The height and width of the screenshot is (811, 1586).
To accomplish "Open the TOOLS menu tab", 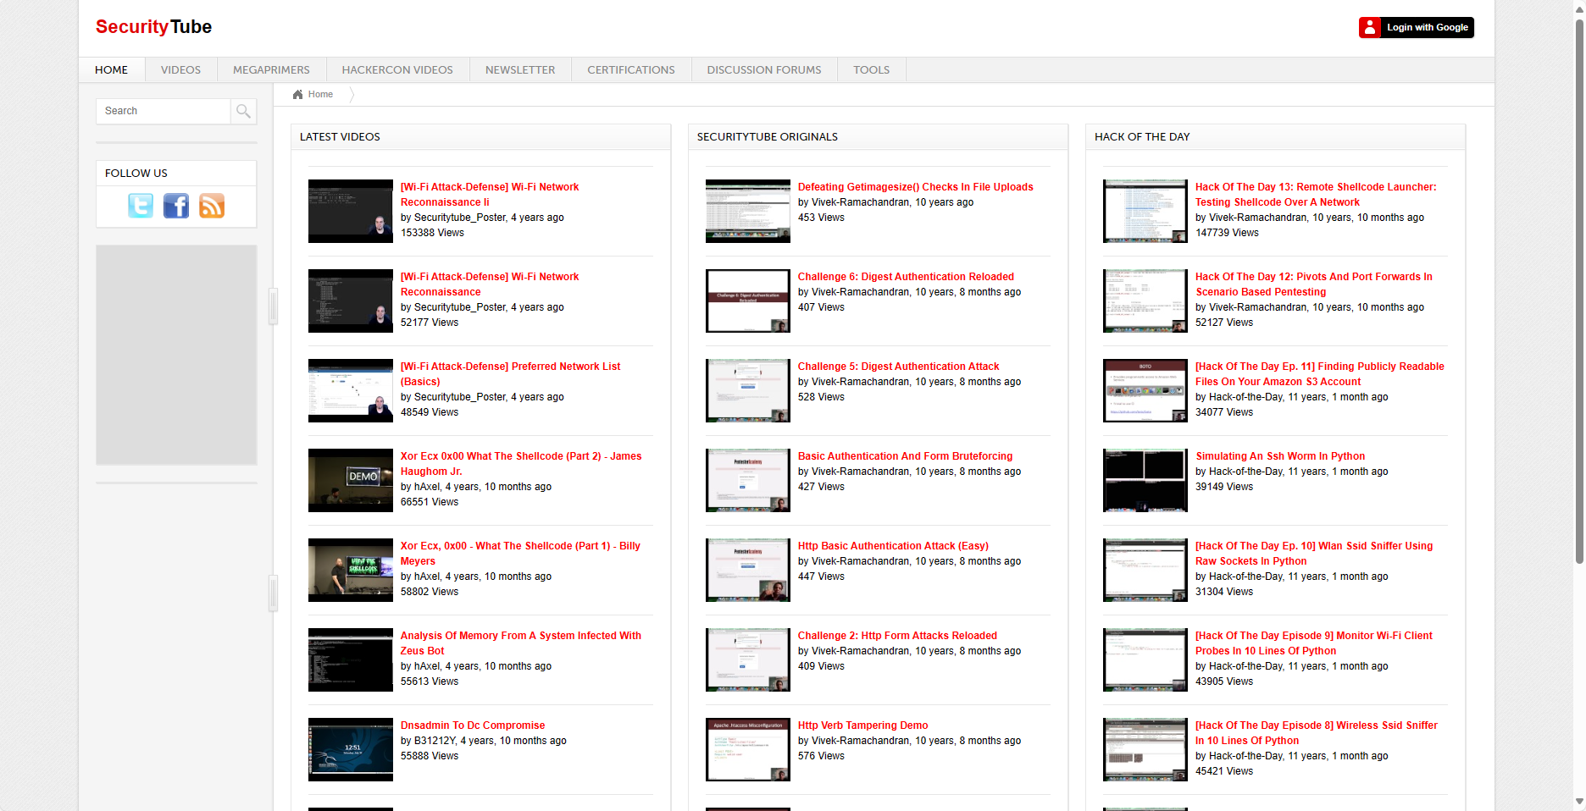I will point(872,69).
